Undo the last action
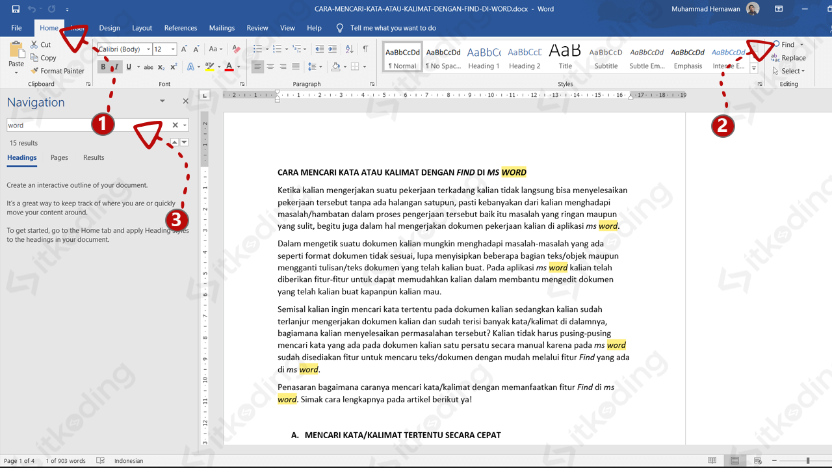The width and height of the screenshot is (832, 468). tap(32, 9)
